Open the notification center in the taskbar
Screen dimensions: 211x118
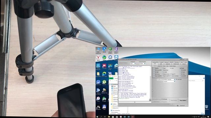(208, 117)
